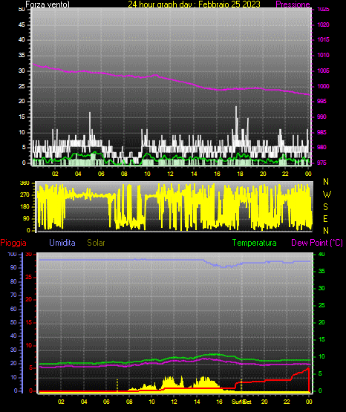Click the '06' hour label on the top graph

tap(101, 174)
